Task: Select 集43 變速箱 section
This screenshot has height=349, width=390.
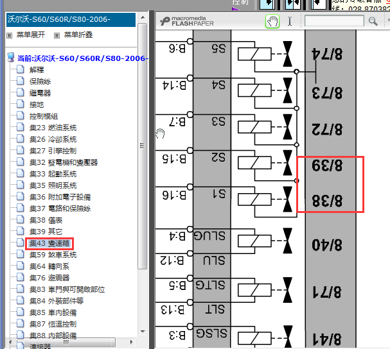Action: pyautogui.click(x=49, y=243)
